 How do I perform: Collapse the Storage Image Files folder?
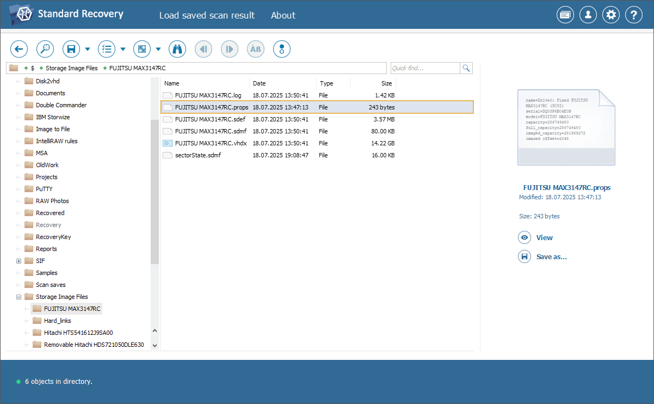[19, 297]
